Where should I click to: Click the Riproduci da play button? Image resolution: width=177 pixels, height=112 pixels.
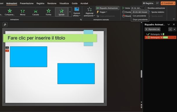point(153,29)
